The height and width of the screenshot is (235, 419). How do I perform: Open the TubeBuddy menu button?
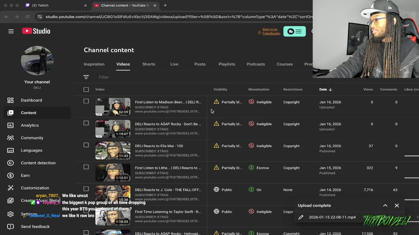tap(295, 31)
